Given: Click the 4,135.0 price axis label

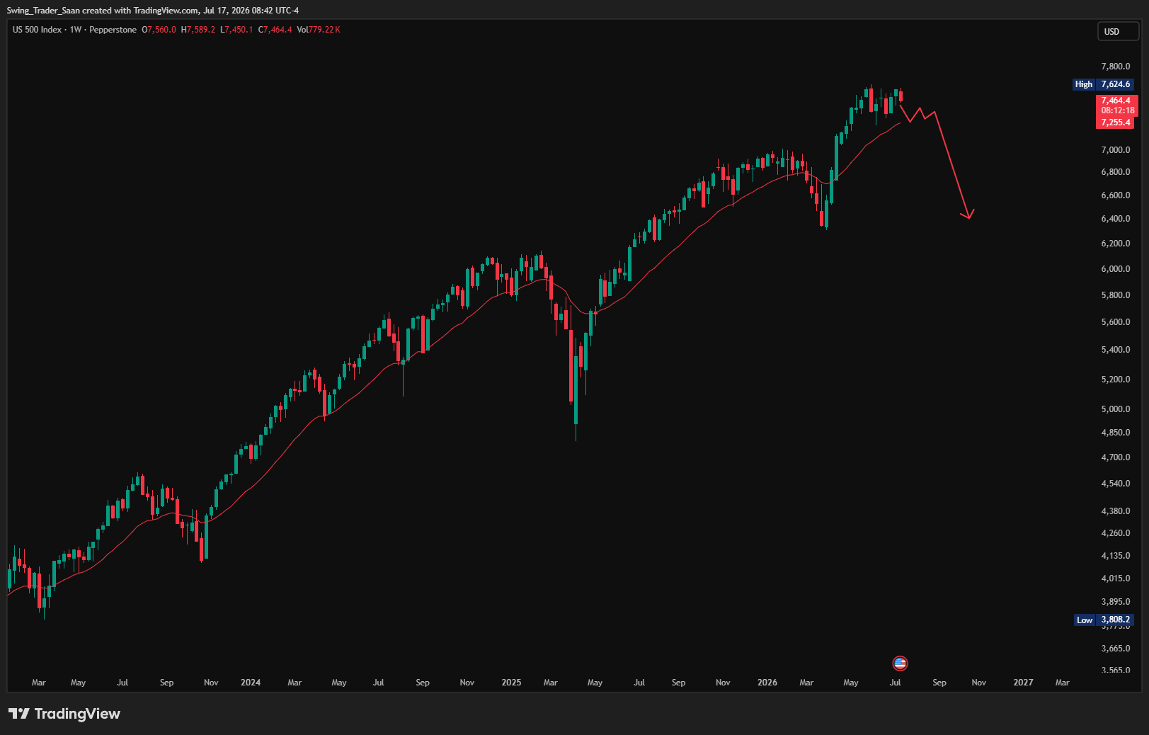Looking at the screenshot, I should pyautogui.click(x=1116, y=556).
